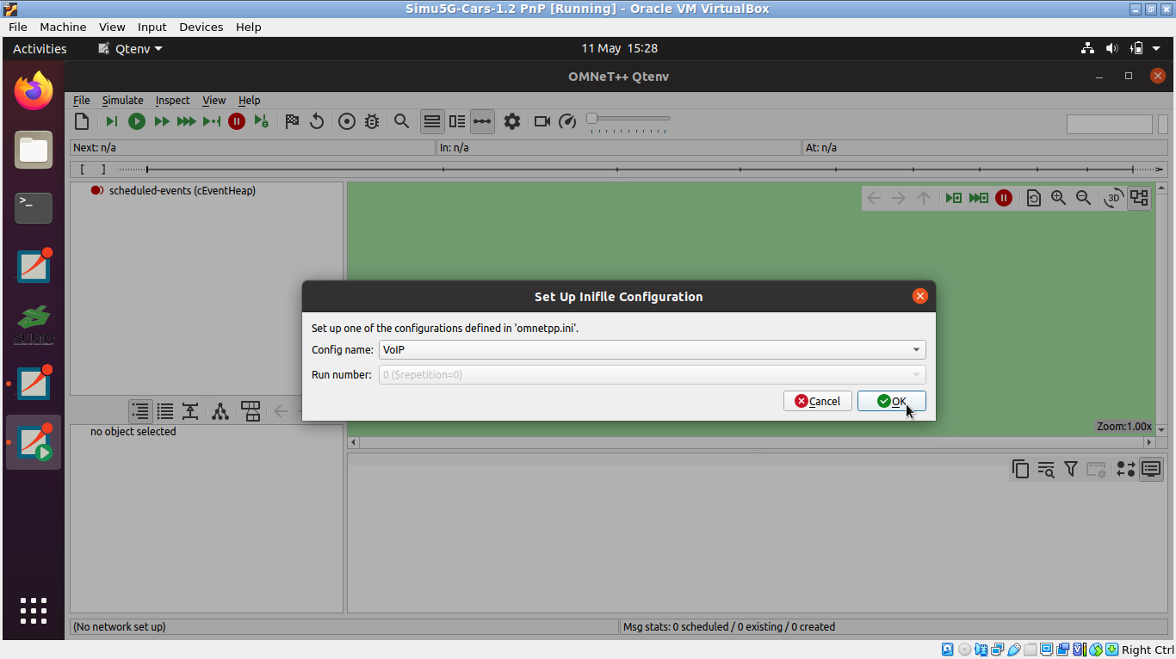
Task: Rebuild network with the circular arrow icon
Action: 317,121
